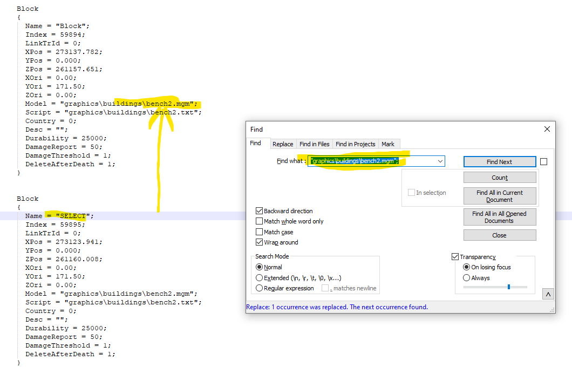
Task: Click Find All in All Opened Documents
Action: pyautogui.click(x=499, y=217)
